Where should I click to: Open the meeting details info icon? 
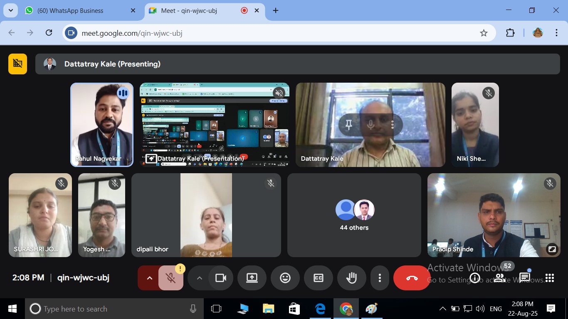pos(475,278)
